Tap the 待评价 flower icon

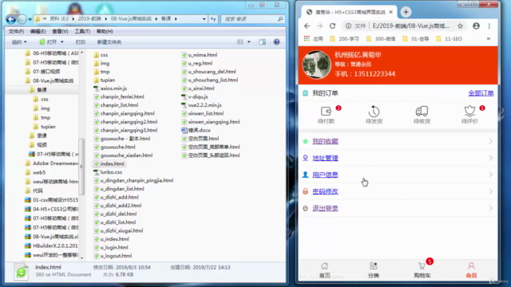(469, 112)
